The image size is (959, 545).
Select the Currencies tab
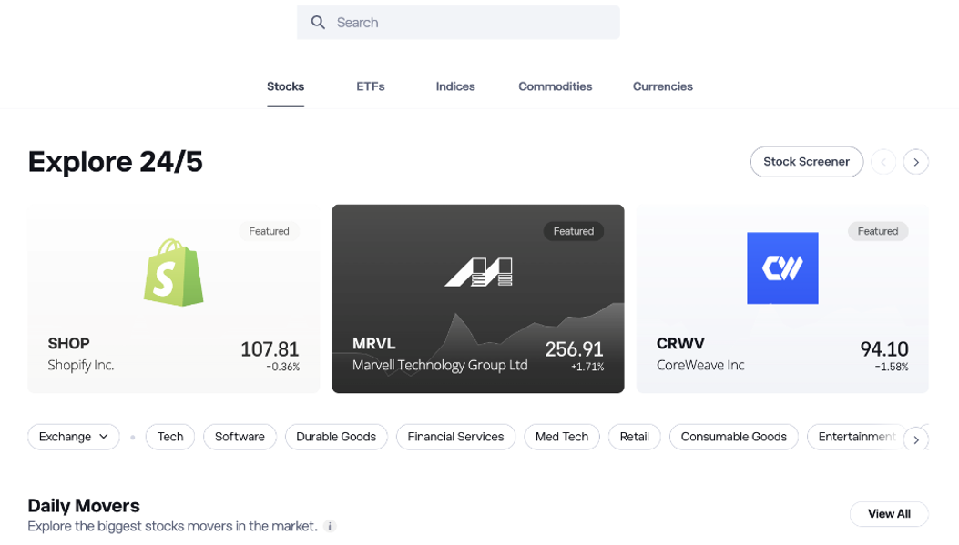pyautogui.click(x=663, y=86)
